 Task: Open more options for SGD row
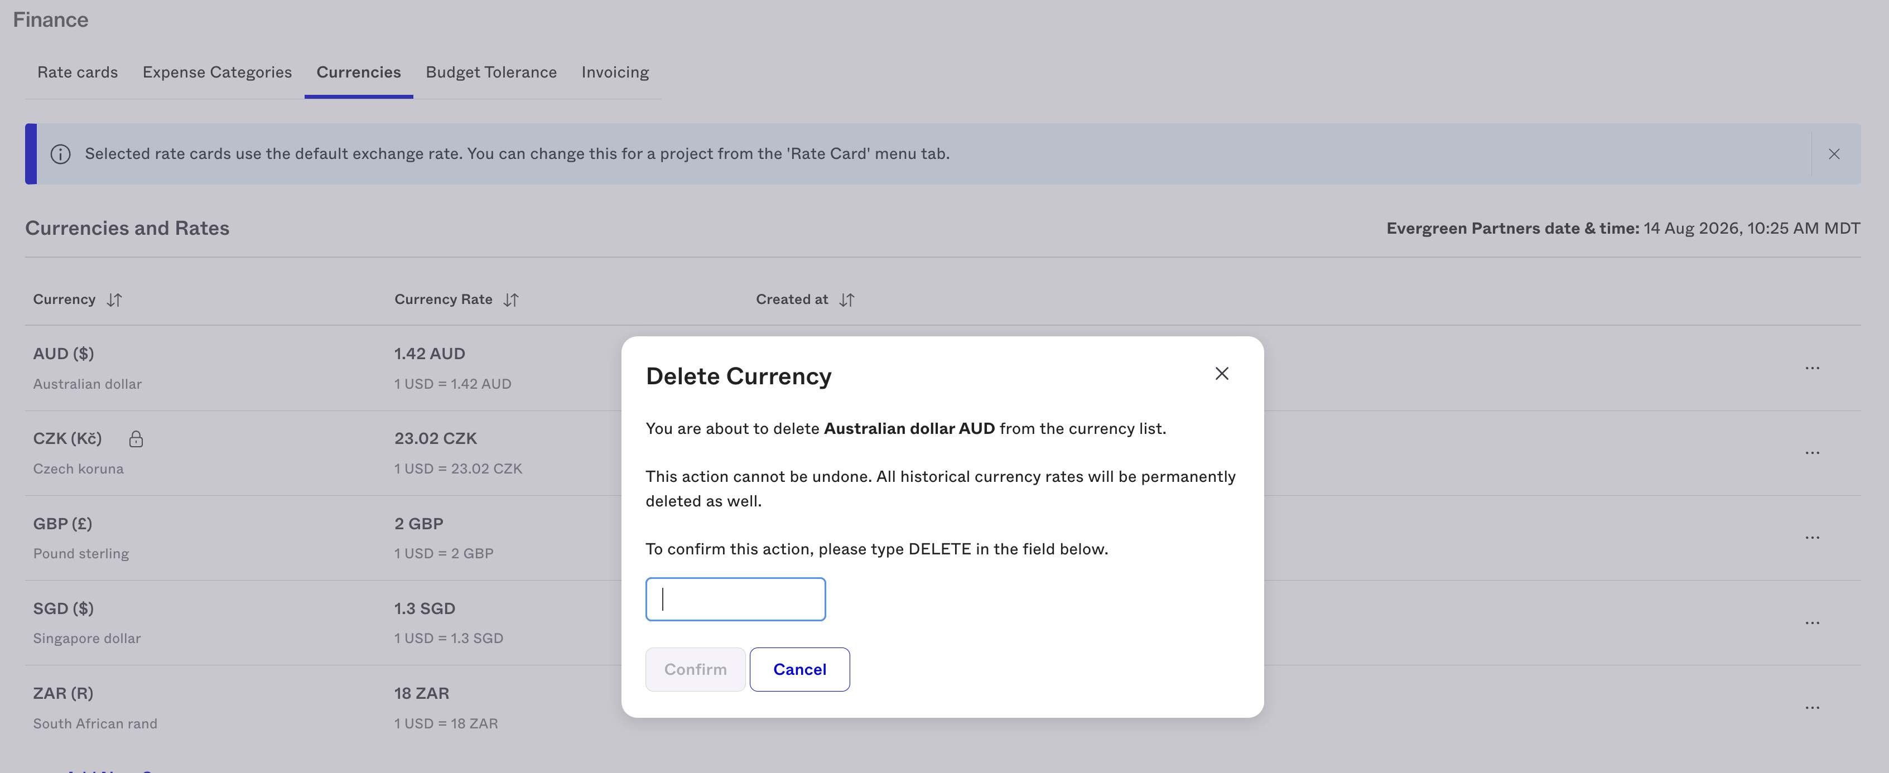(x=1812, y=624)
